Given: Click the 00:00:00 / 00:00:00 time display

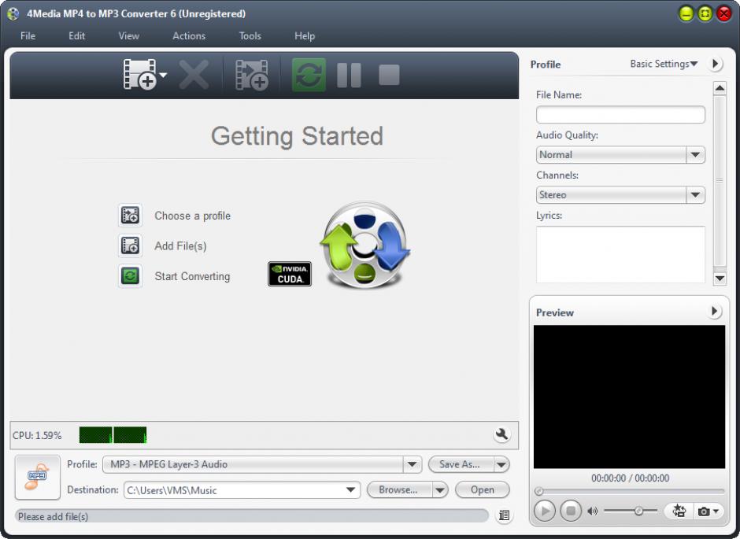Looking at the screenshot, I should point(630,478).
